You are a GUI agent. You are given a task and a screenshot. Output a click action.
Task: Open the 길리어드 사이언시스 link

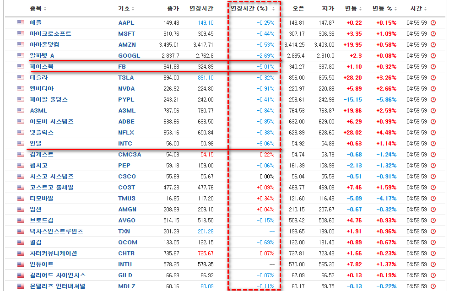click(x=58, y=275)
